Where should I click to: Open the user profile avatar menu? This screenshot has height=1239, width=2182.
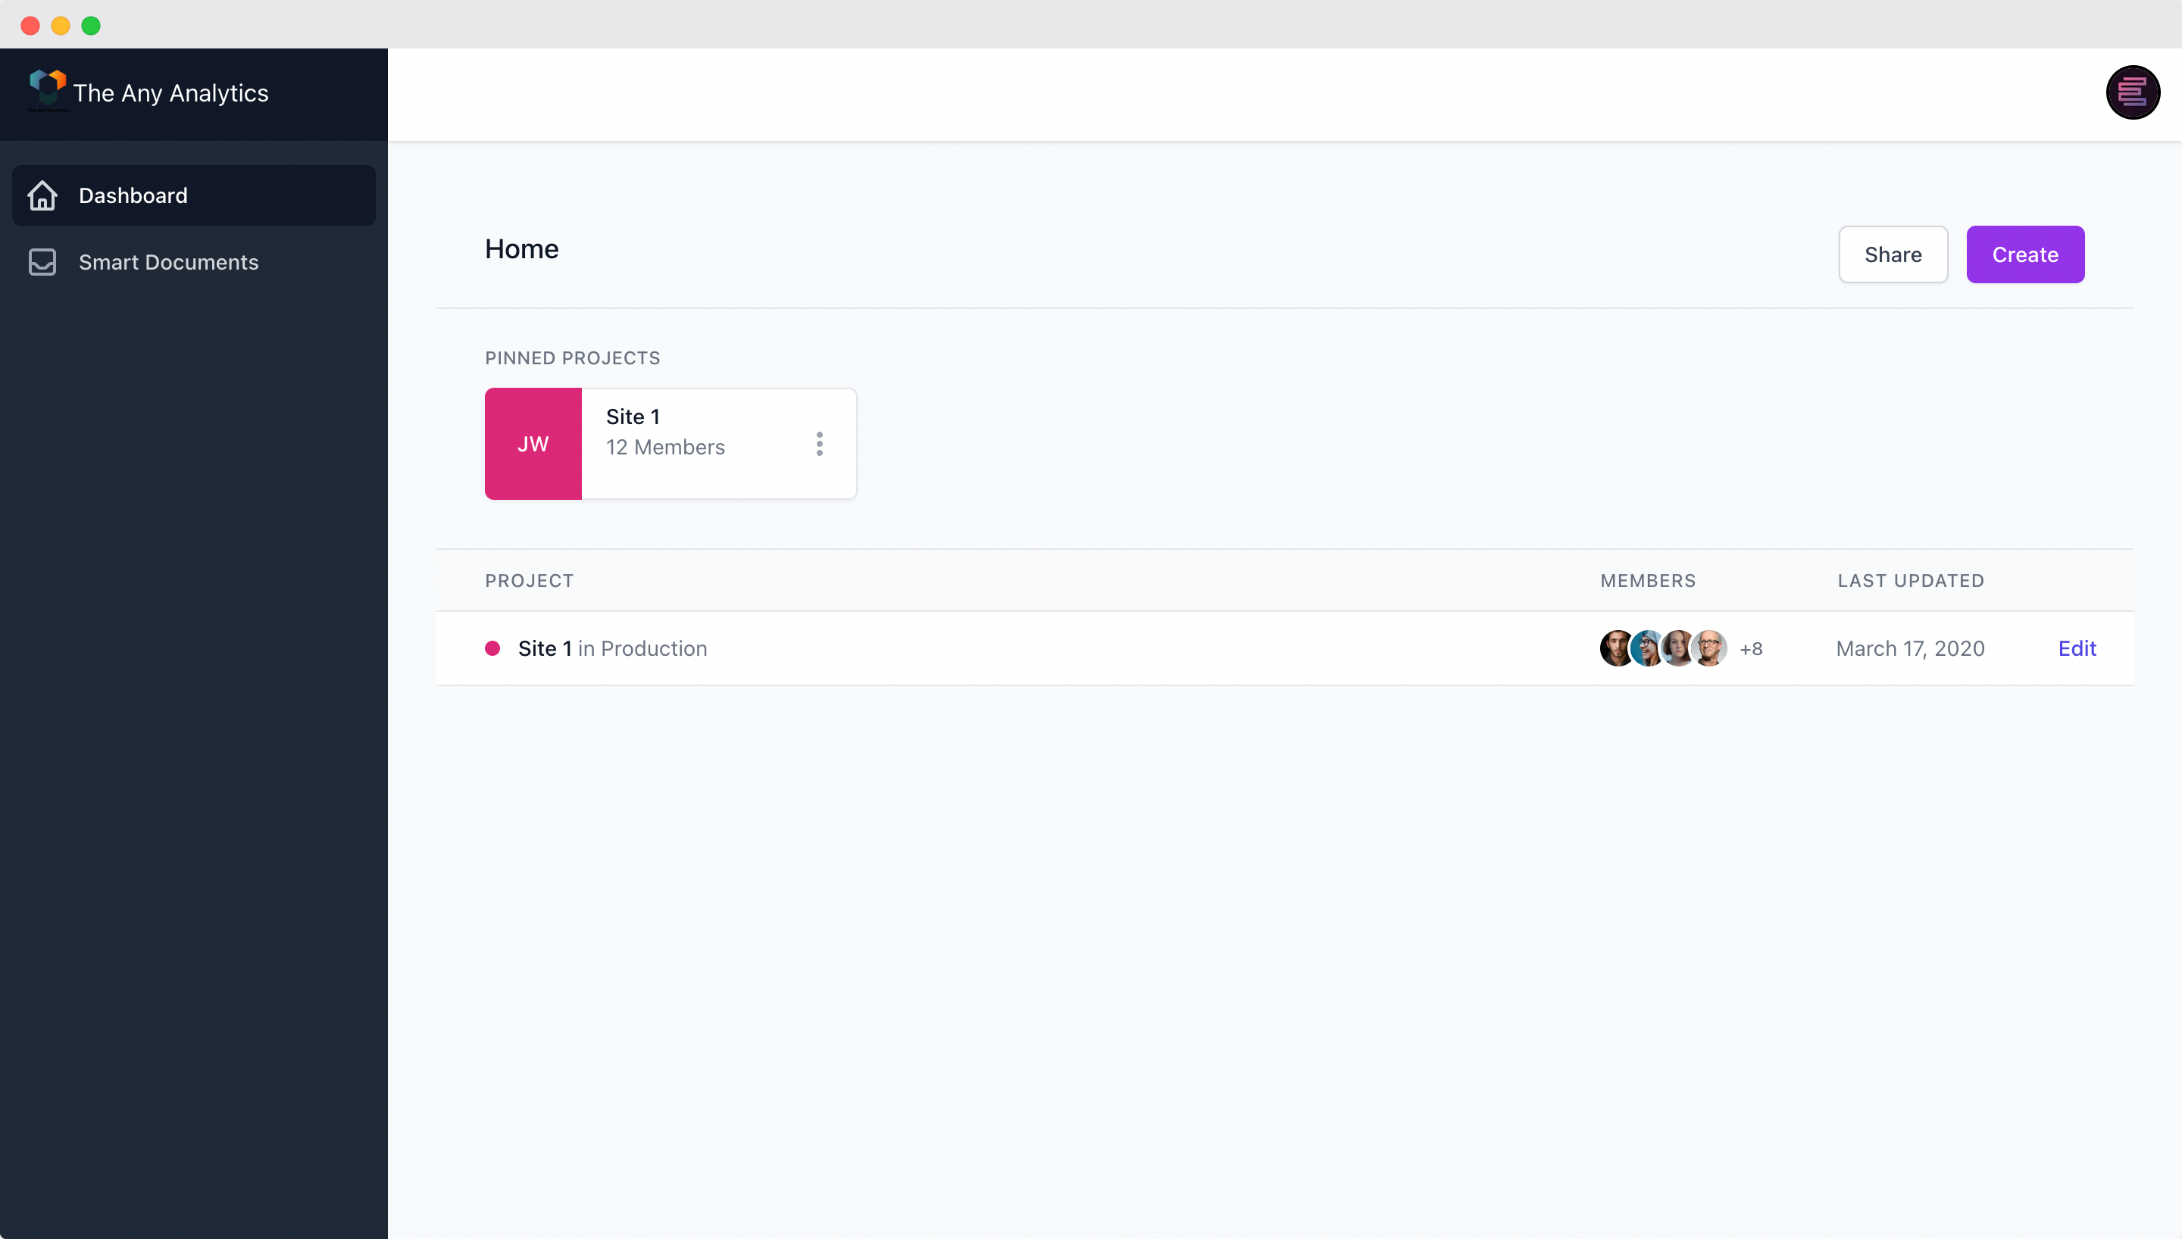2132,92
